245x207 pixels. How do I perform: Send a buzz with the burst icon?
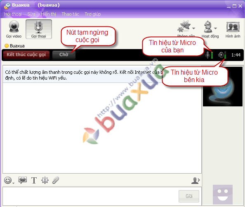45,180
